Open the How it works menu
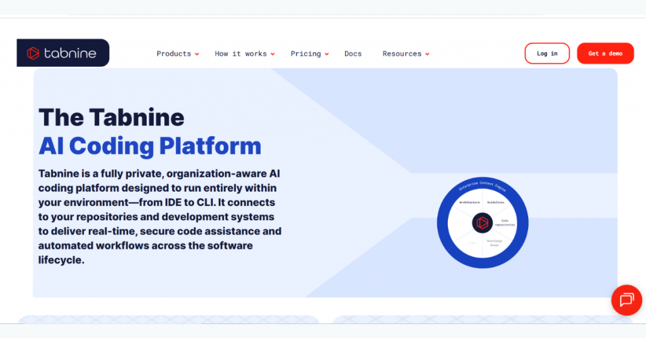This screenshot has width=646, height=338. click(x=240, y=54)
